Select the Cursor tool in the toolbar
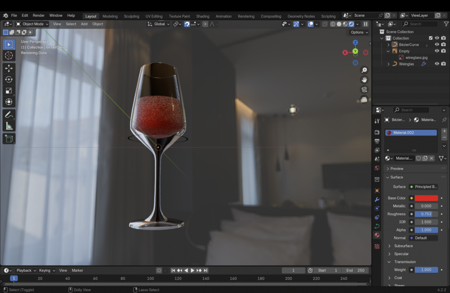 click(x=9, y=56)
